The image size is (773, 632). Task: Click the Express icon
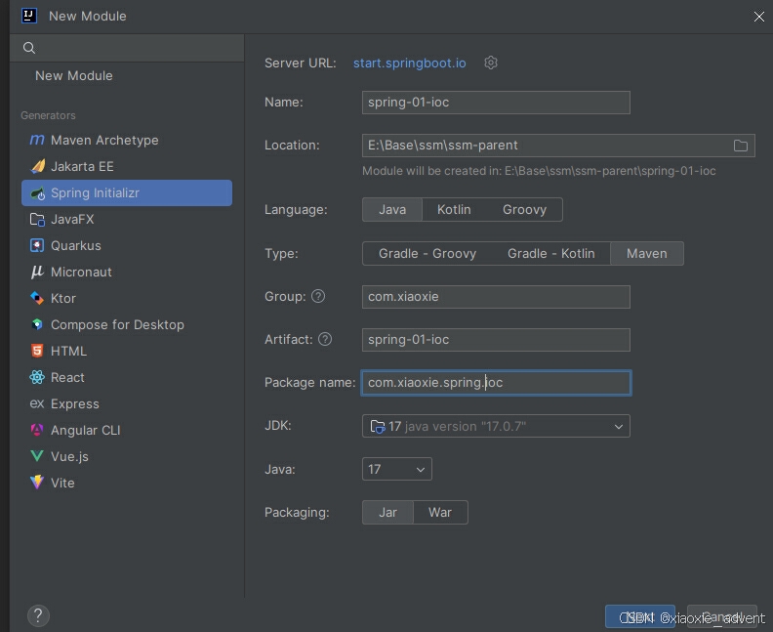[x=37, y=403]
